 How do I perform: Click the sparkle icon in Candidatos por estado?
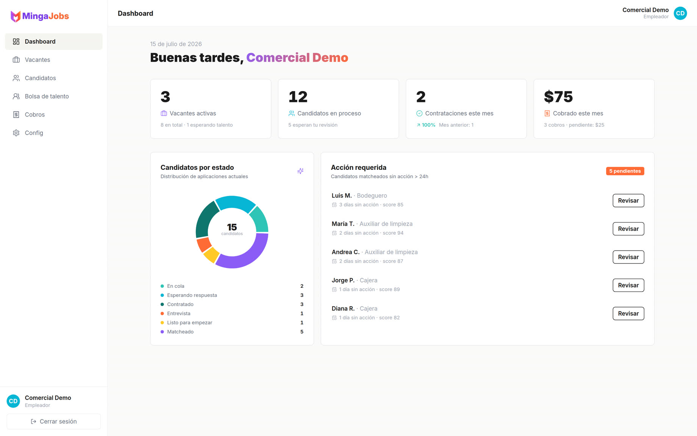pyautogui.click(x=300, y=171)
